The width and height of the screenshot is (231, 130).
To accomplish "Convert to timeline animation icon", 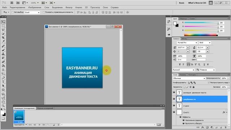I will pyautogui.click(x=159, y=125).
